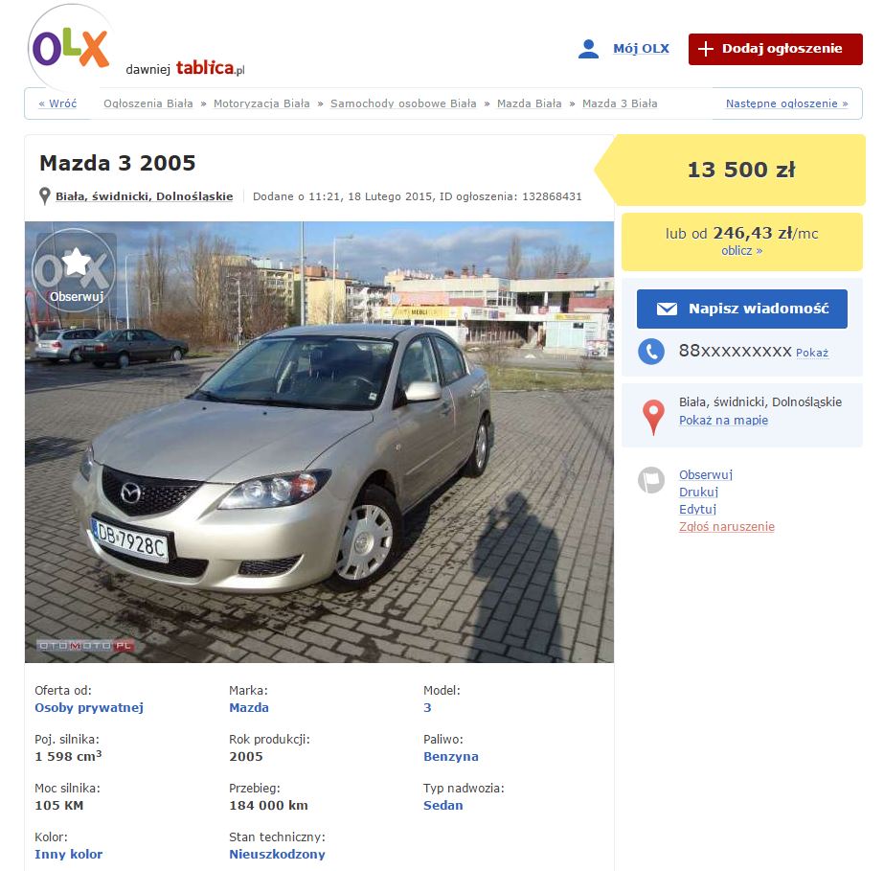Open Następne ogłoszenie link
Viewport: 884px width, 871px height.
[x=786, y=103]
